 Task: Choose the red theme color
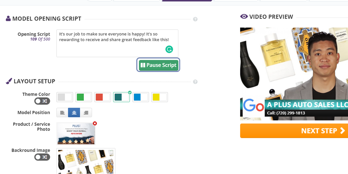103,97
